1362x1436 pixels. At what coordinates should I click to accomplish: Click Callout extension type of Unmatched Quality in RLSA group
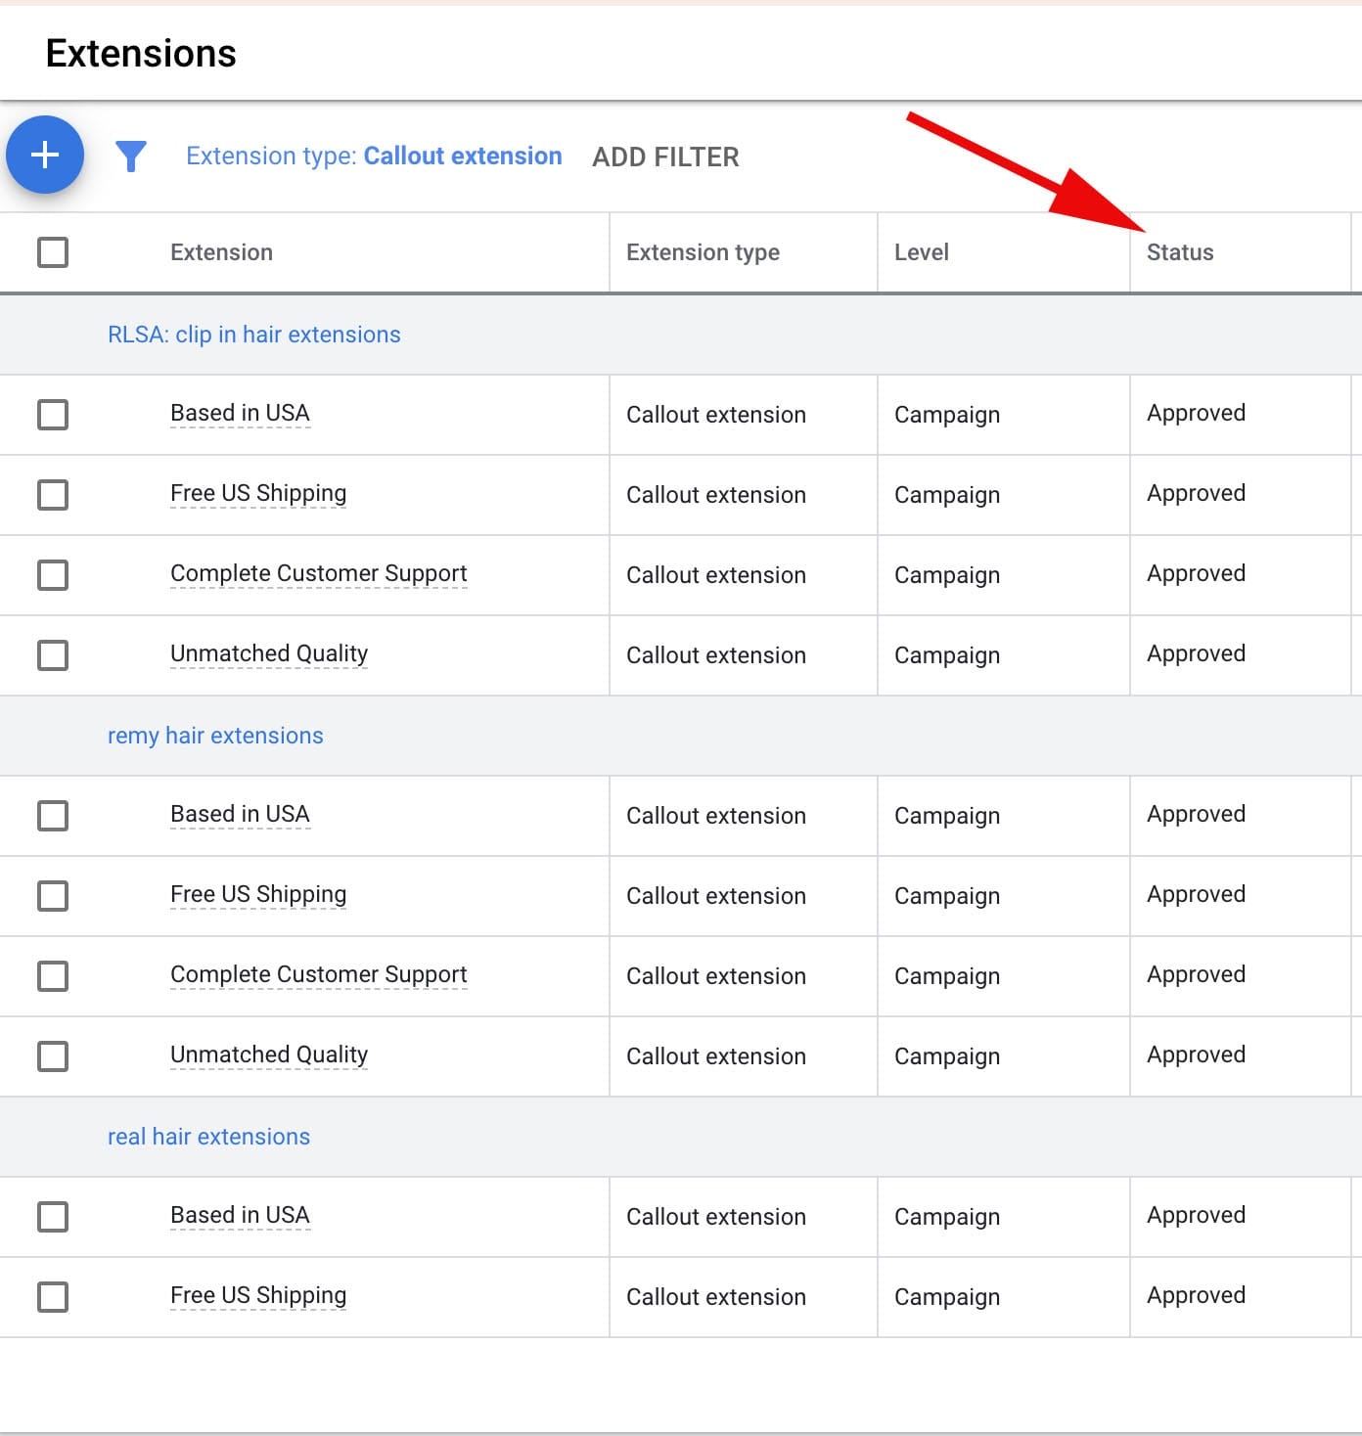point(716,655)
